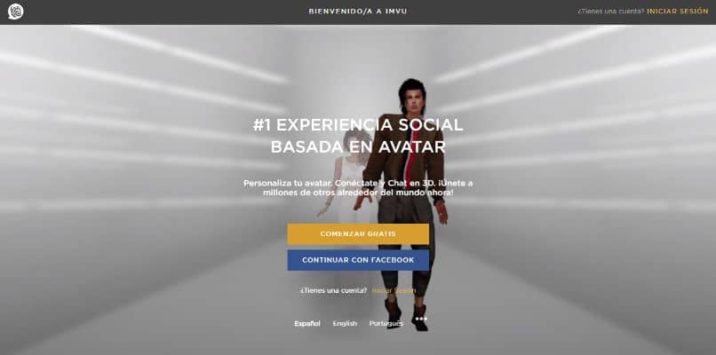Switch the language to Português

click(386, 324)
